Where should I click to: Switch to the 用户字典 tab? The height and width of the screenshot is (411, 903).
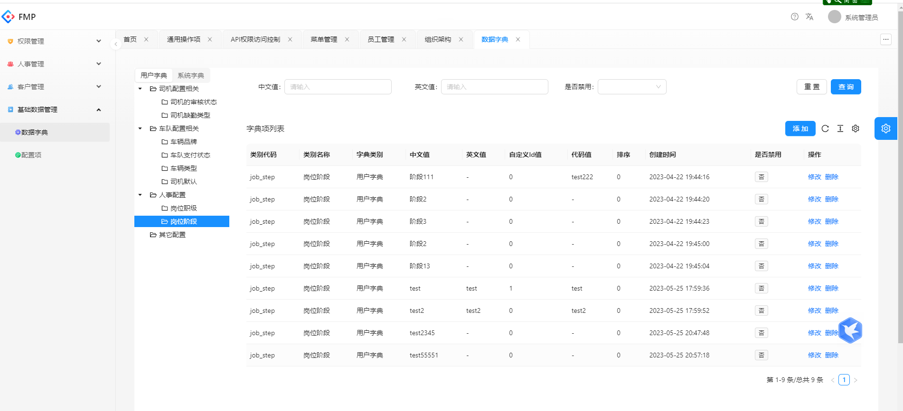pos(154,75)
